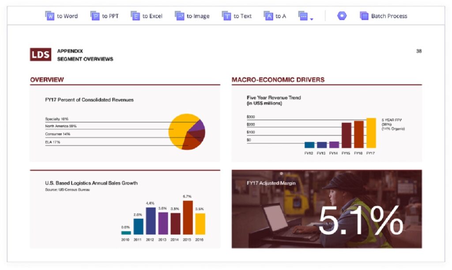Choose the to Image conversion icon
This screenshot has height=270, width=452.
[179, 16]
